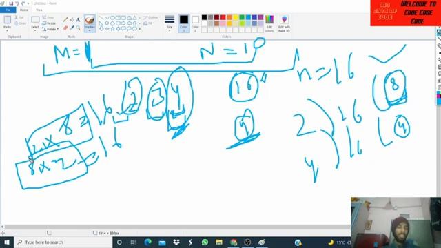The image size is (441, 248).
Task: Click Edit with Paint 3D
Action: tap(284, 23)
